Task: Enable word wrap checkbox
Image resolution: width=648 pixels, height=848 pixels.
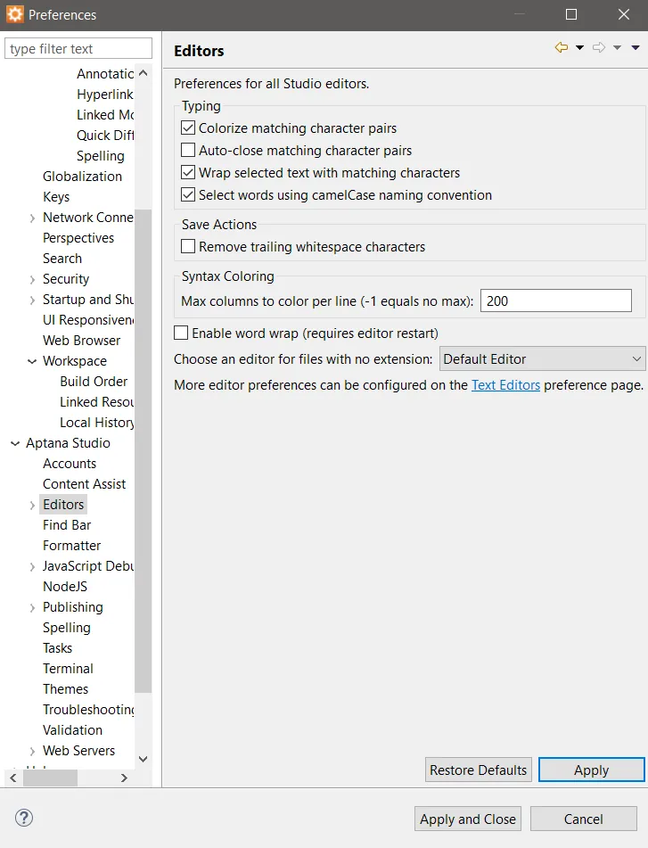Action: pos(181,333)
